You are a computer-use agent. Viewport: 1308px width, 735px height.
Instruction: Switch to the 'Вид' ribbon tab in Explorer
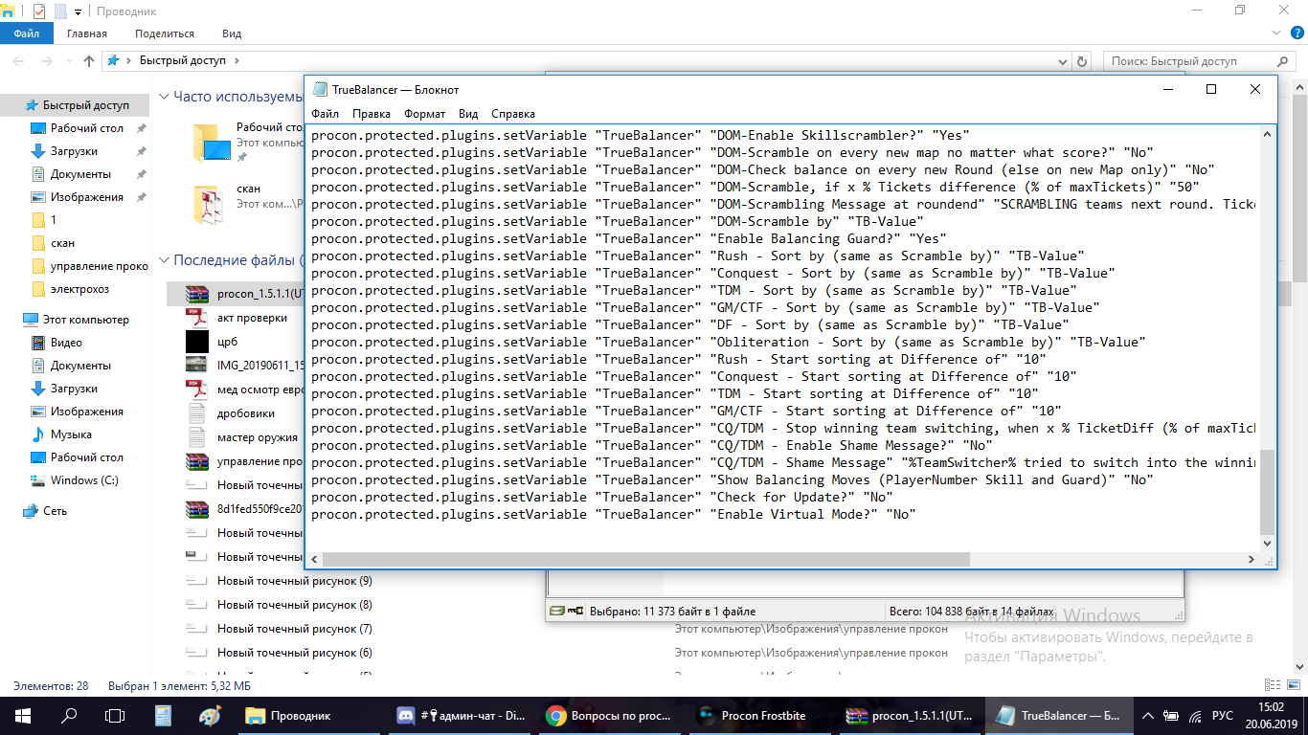point(232,33)
